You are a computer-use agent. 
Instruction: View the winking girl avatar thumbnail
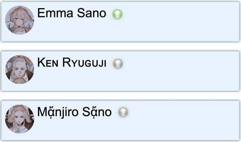tap(20, 20)
